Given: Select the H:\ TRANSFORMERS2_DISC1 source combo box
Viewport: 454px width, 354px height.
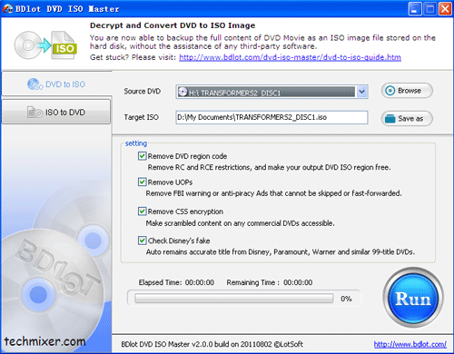Looking at the screenshot, I should click(271, 92).
